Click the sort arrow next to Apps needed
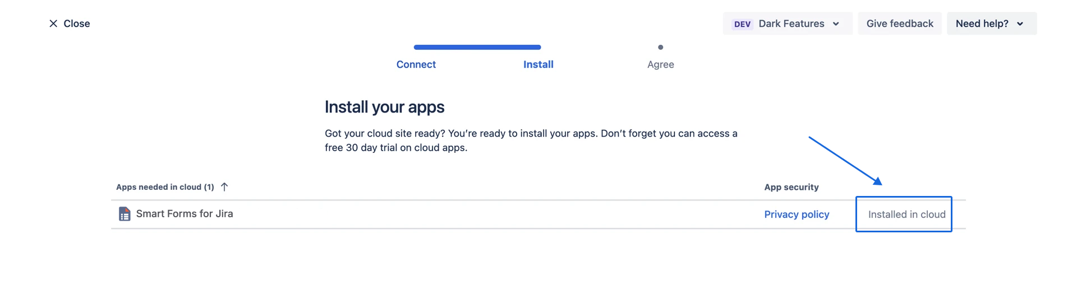The image size is (1077, 304). click(x=224, y=187)
